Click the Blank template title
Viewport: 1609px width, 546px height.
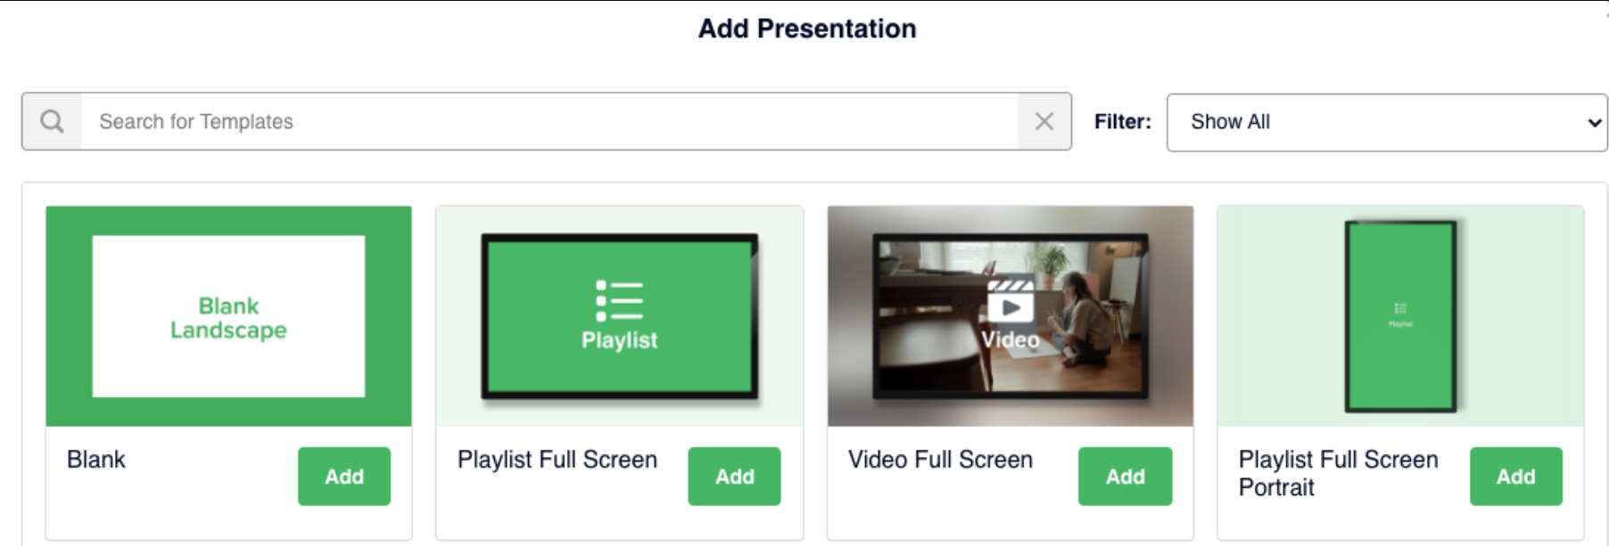96,460
